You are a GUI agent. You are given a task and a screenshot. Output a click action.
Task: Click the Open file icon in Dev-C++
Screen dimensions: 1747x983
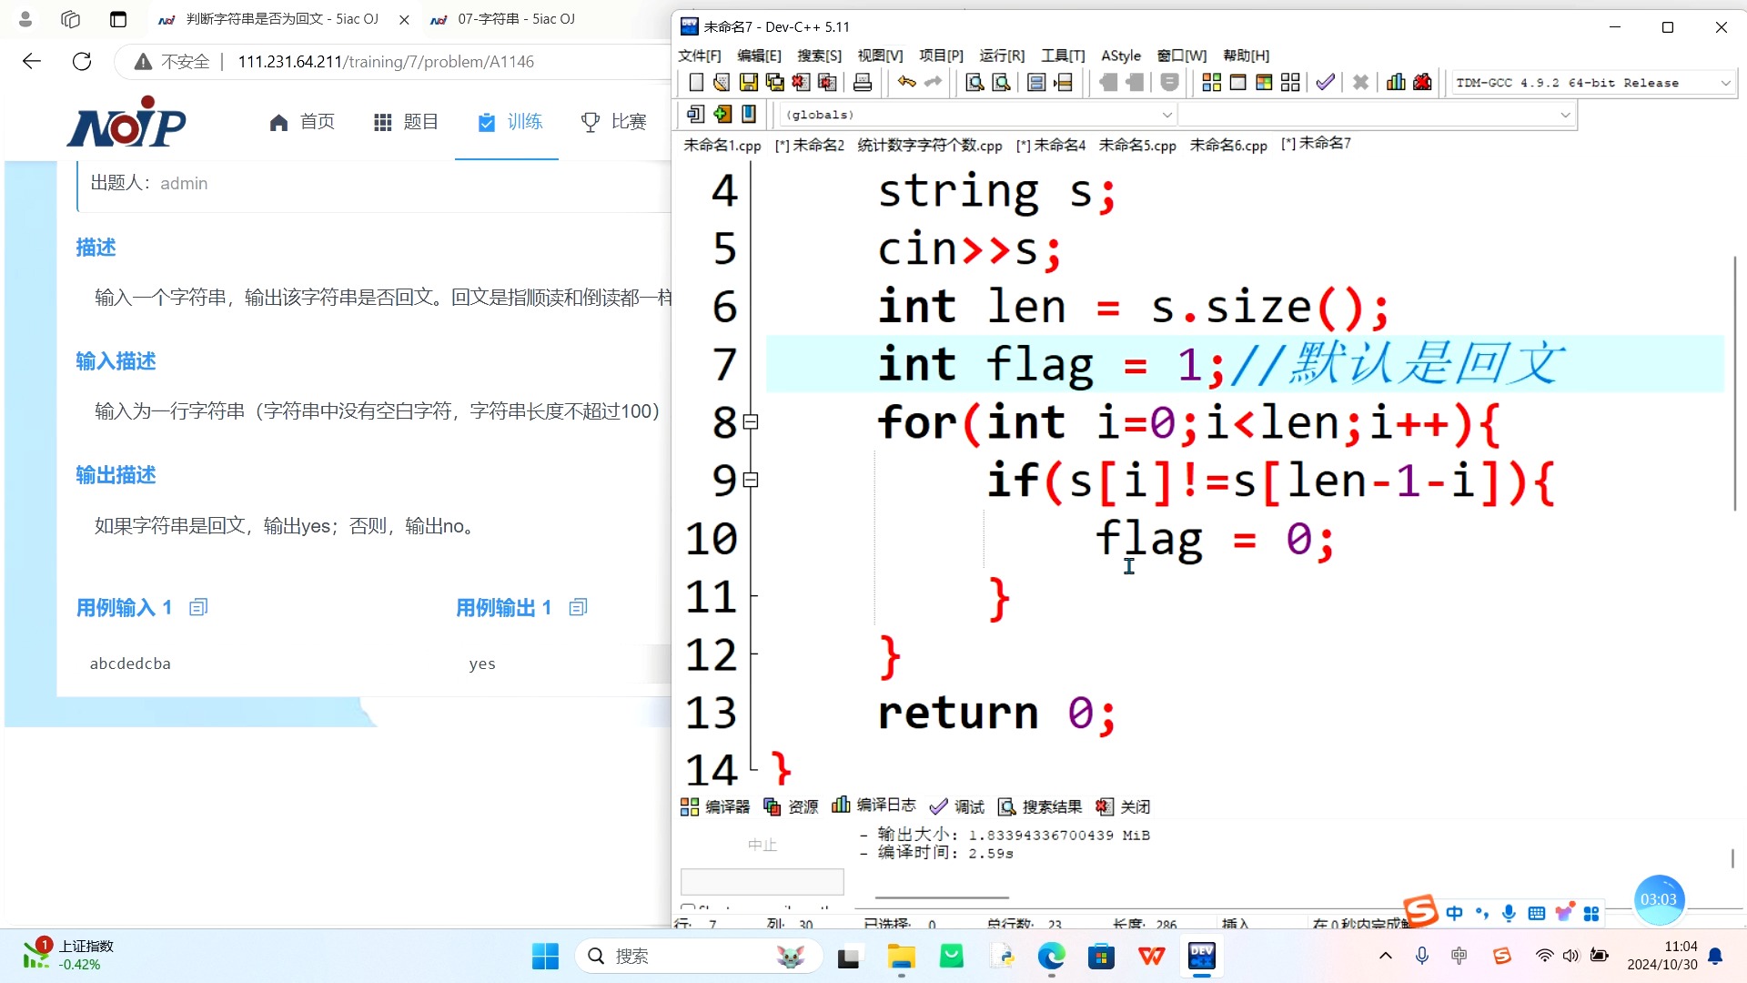click(722, 83)
